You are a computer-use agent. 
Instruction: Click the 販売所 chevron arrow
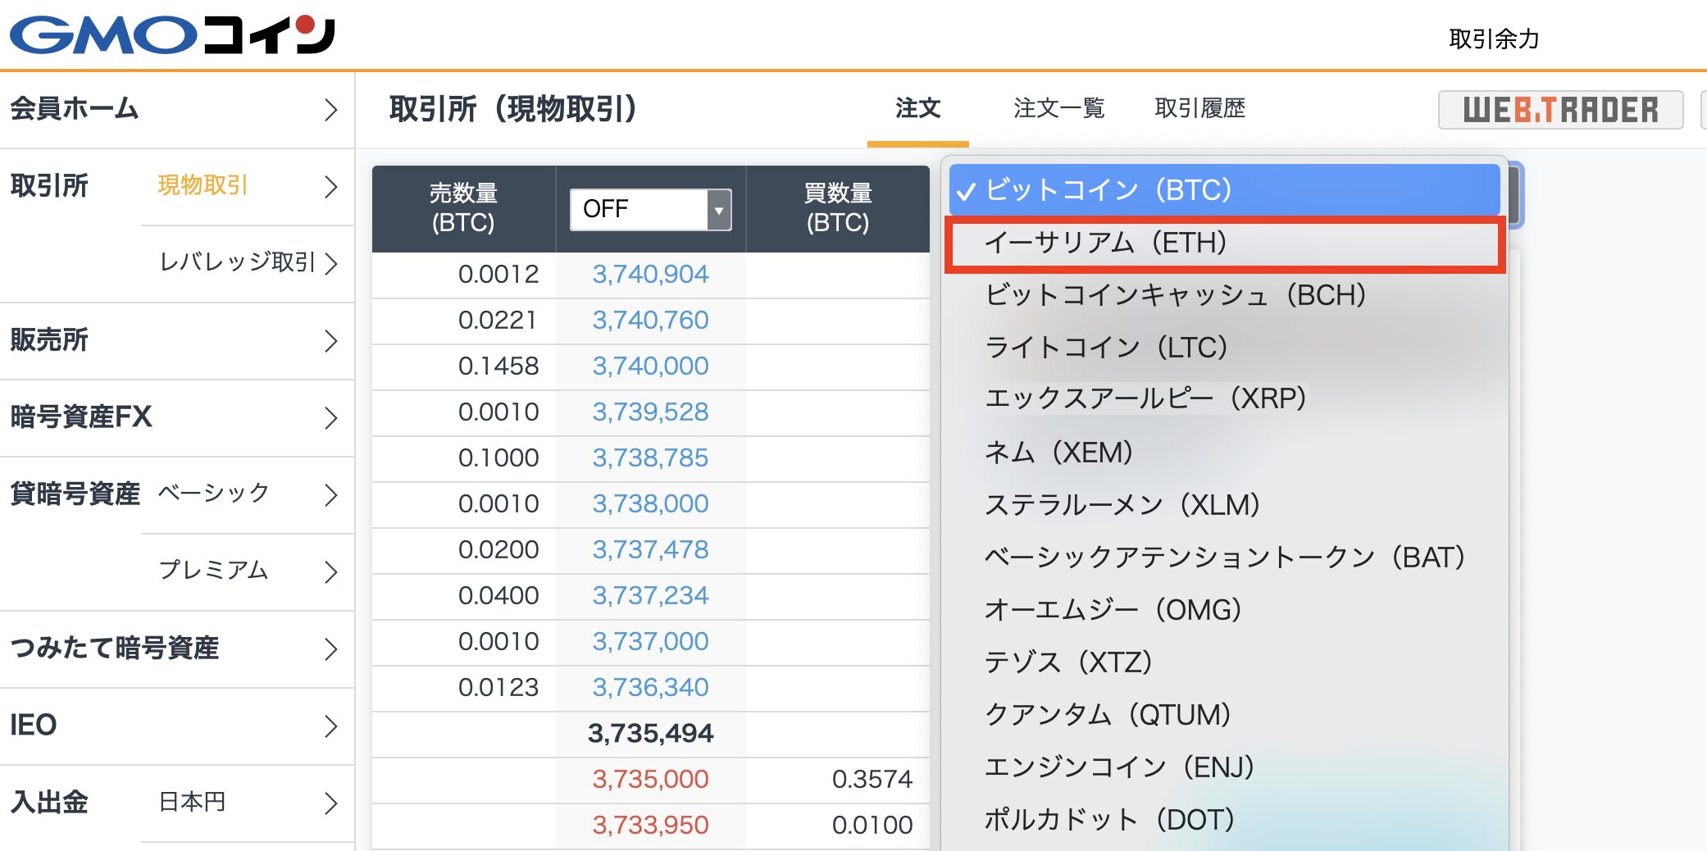(x=330, y=341)
